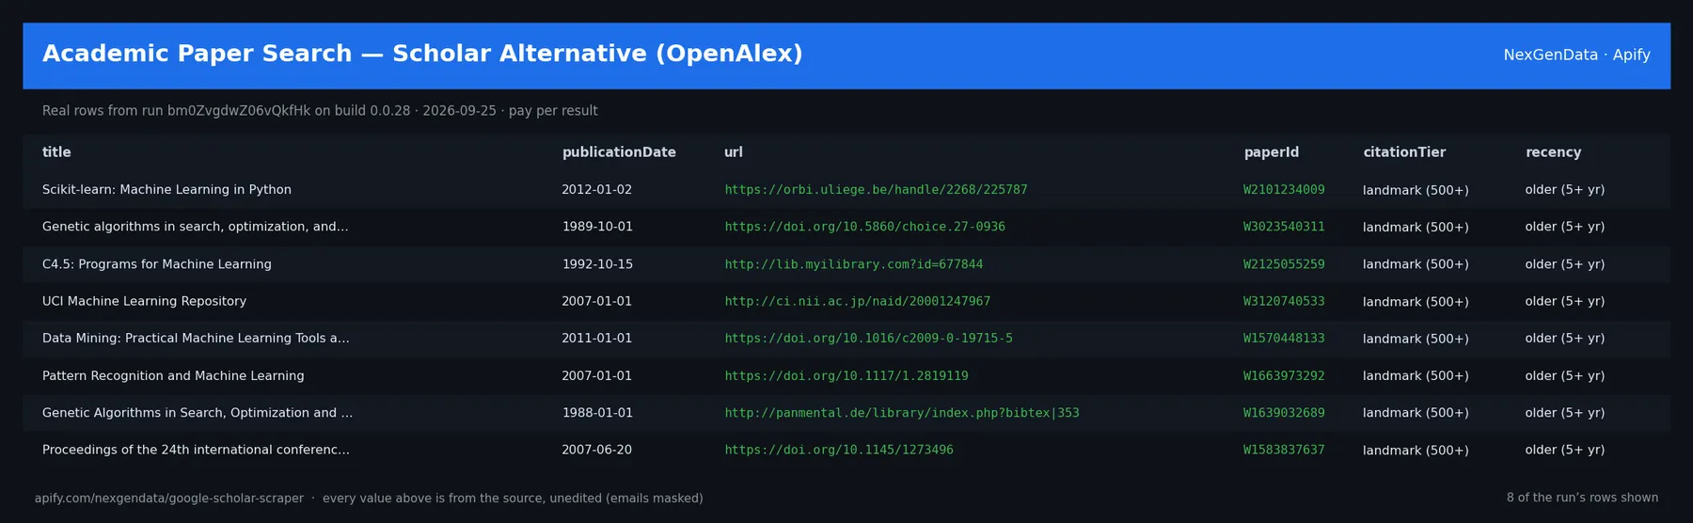Click paper ID W2101234009
This screenshot has width=1693, height=523.
(x=1284, y=190)
